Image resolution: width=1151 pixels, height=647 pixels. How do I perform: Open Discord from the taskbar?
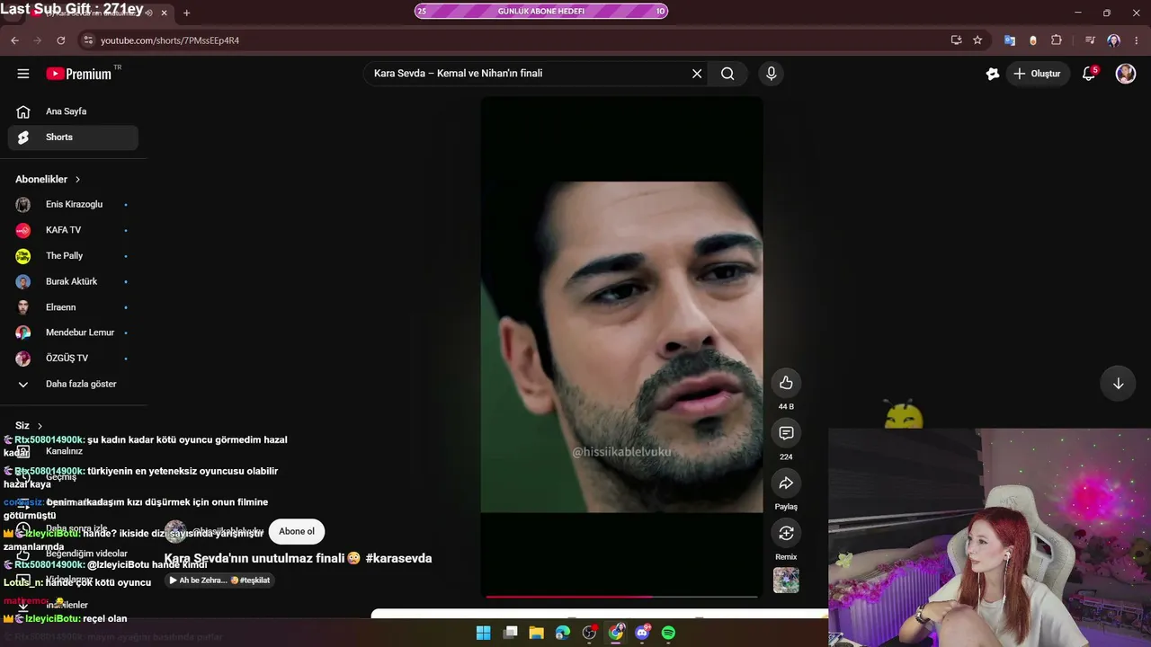(x=643, y=633)
